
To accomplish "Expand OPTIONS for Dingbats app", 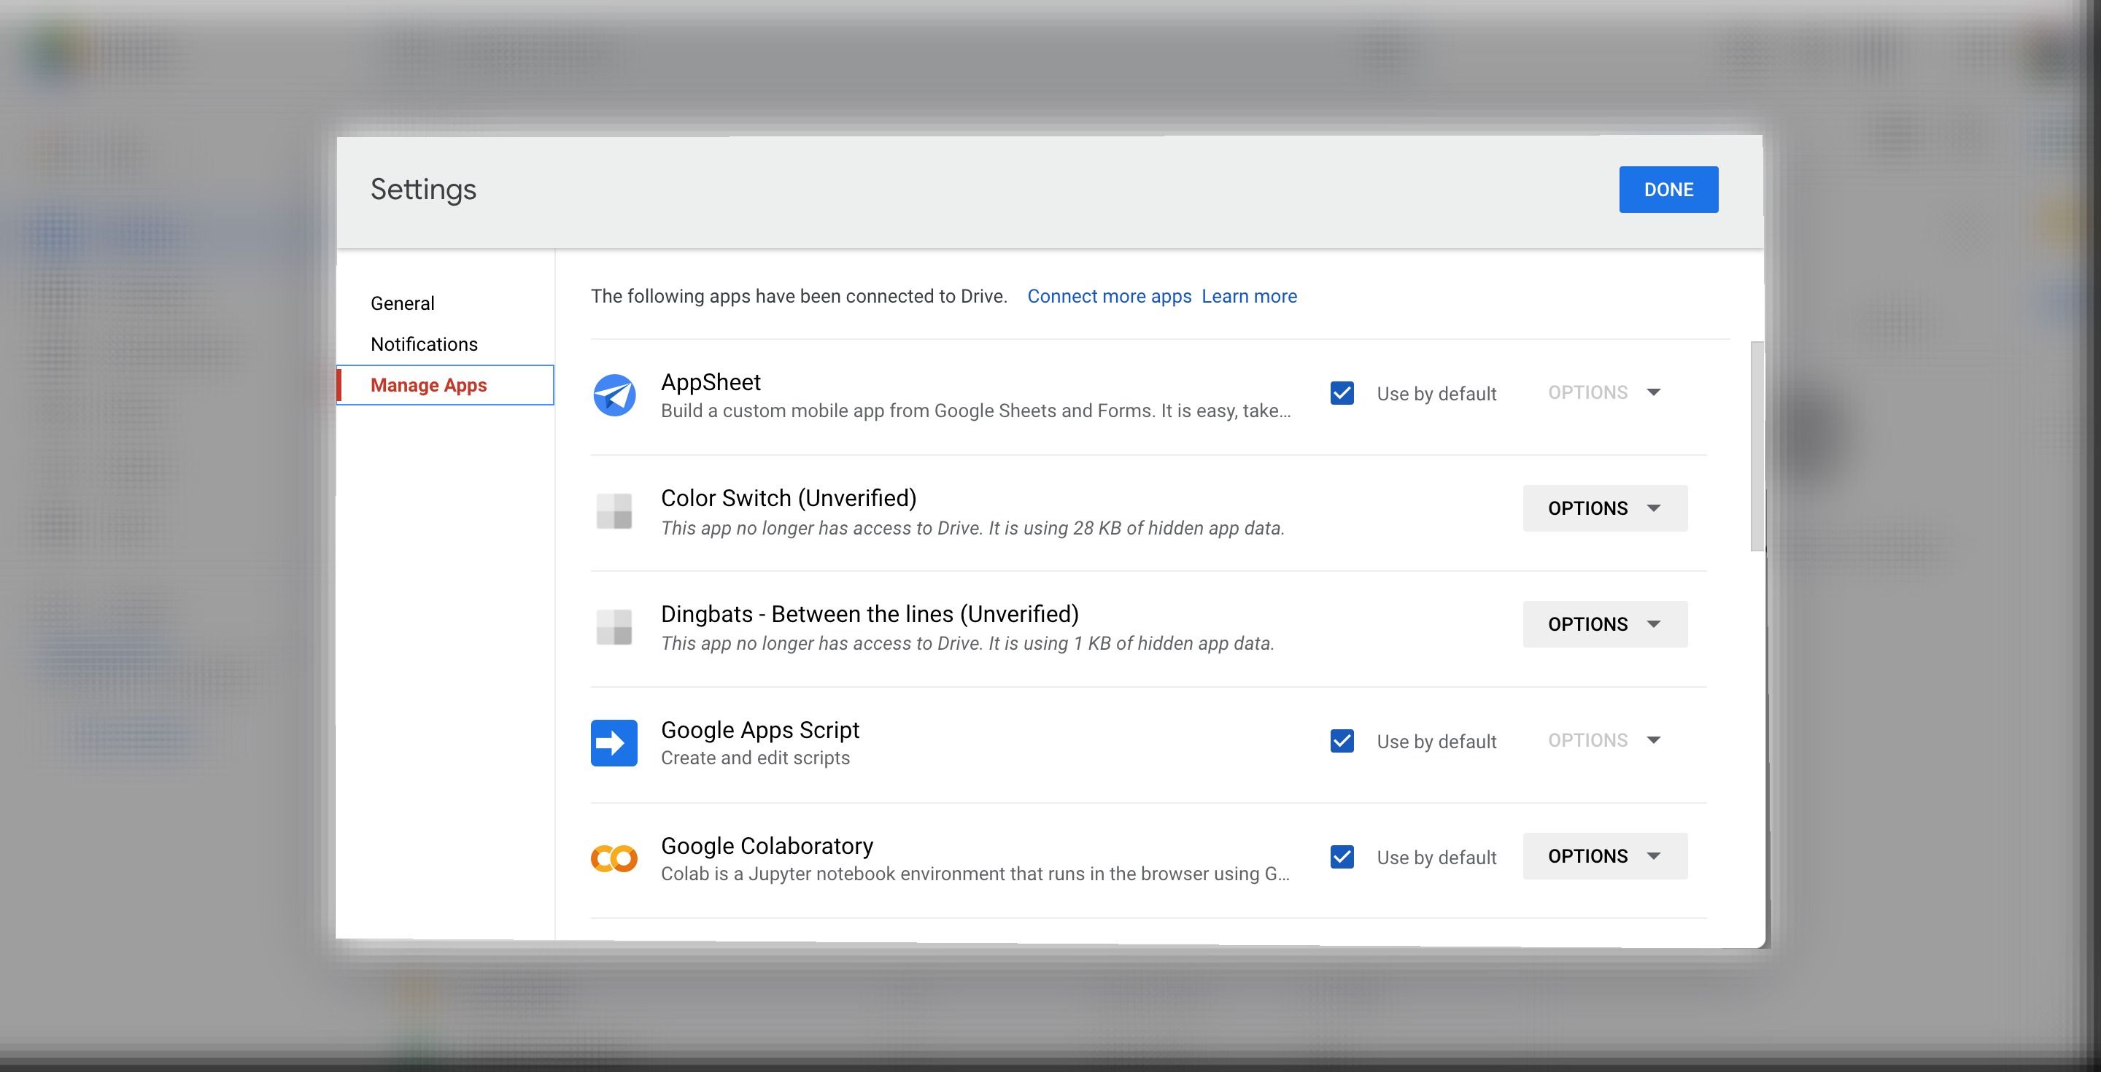I will [x=1603, y=624].
